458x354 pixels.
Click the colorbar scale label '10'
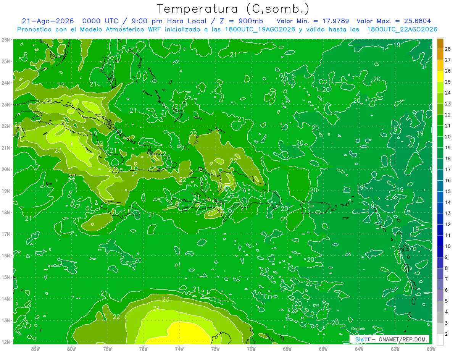448,246
